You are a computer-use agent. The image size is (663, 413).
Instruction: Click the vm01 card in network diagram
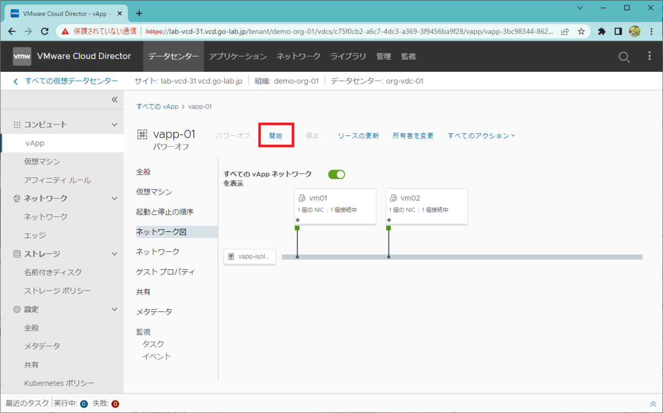335,206
